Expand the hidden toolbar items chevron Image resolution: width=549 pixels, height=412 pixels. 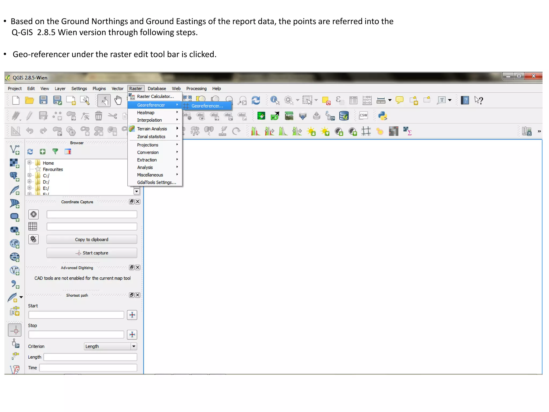539,131
